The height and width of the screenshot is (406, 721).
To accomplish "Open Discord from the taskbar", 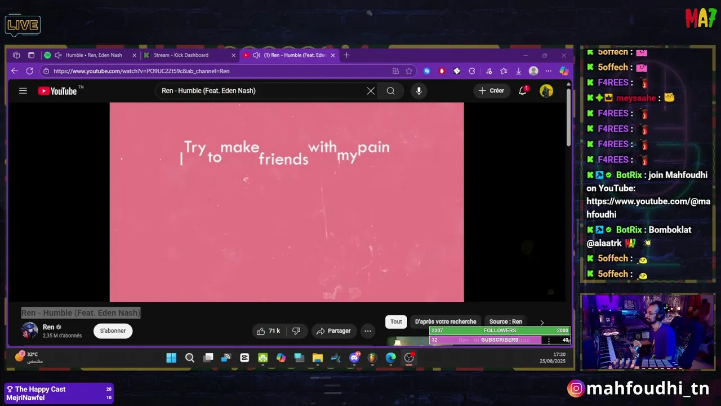I will pos(354,358).
